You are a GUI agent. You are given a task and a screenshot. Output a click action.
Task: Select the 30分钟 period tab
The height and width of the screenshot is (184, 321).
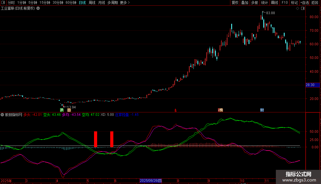58,3
